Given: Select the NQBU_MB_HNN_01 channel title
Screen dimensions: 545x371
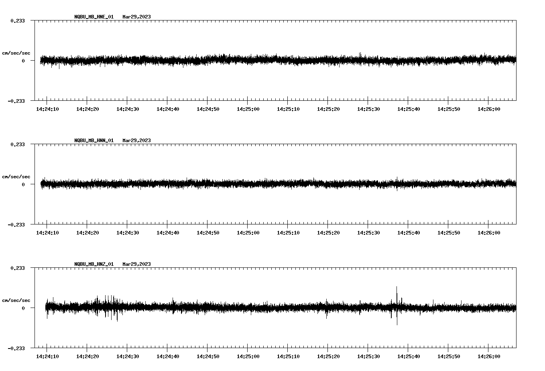Looking at the screenshot, I should (94, 140).
